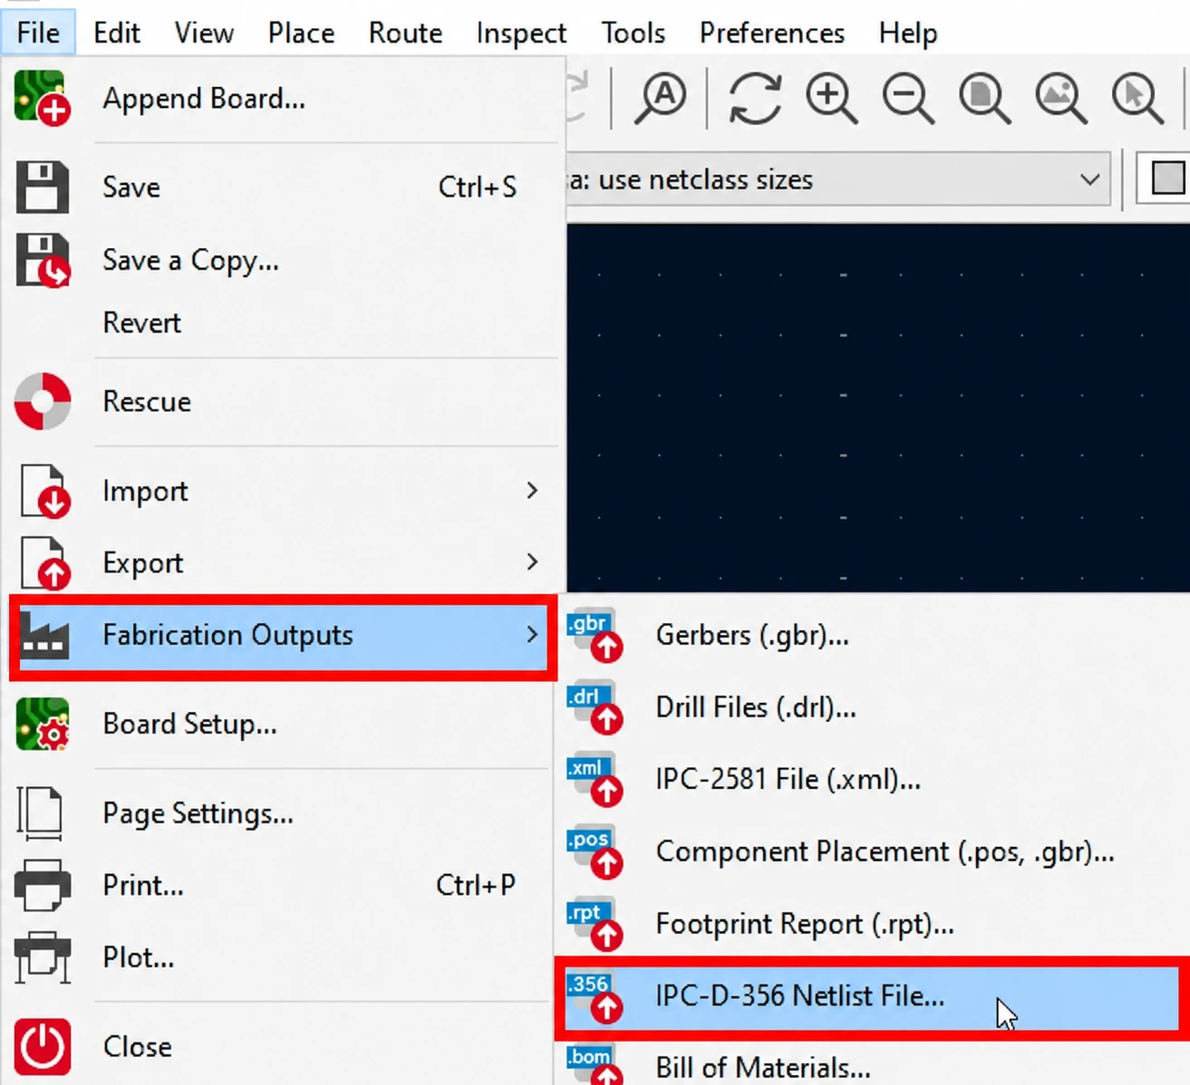The width and height of the screenshot is (1190, 1085).
Task: Click the Zoom Out toolbar icon
Action: click(908, 98)
